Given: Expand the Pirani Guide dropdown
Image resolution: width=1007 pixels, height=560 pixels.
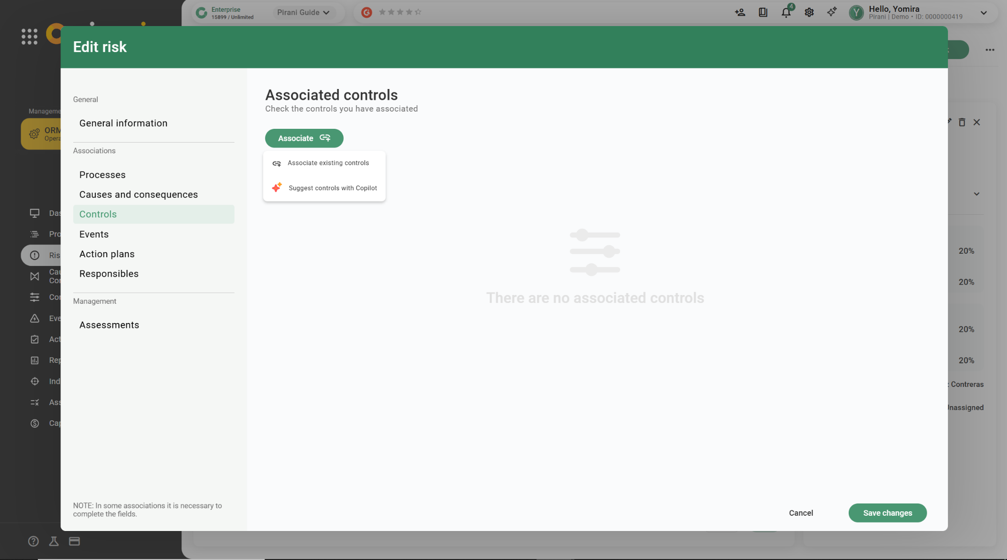Looking at the screenshot, I should click(303, 13).
